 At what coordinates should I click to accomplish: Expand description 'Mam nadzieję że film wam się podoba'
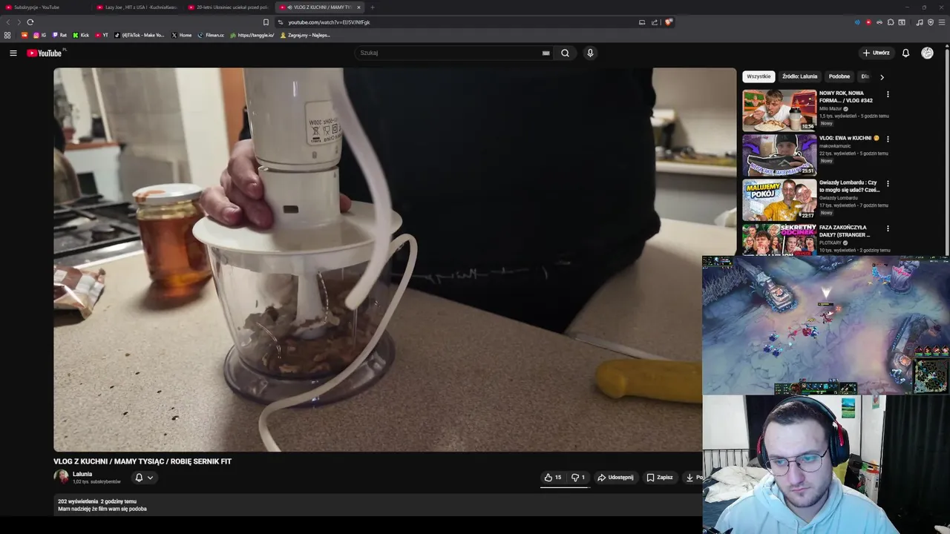[x=102, y=509]
